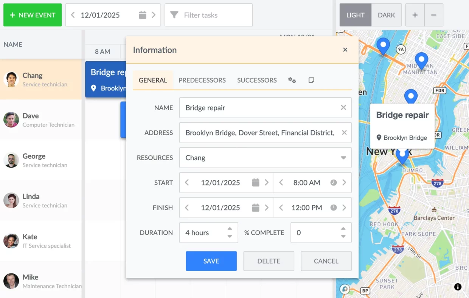Decrease the % Complete value
Viewport: 469px width, 298px height.
343,236
